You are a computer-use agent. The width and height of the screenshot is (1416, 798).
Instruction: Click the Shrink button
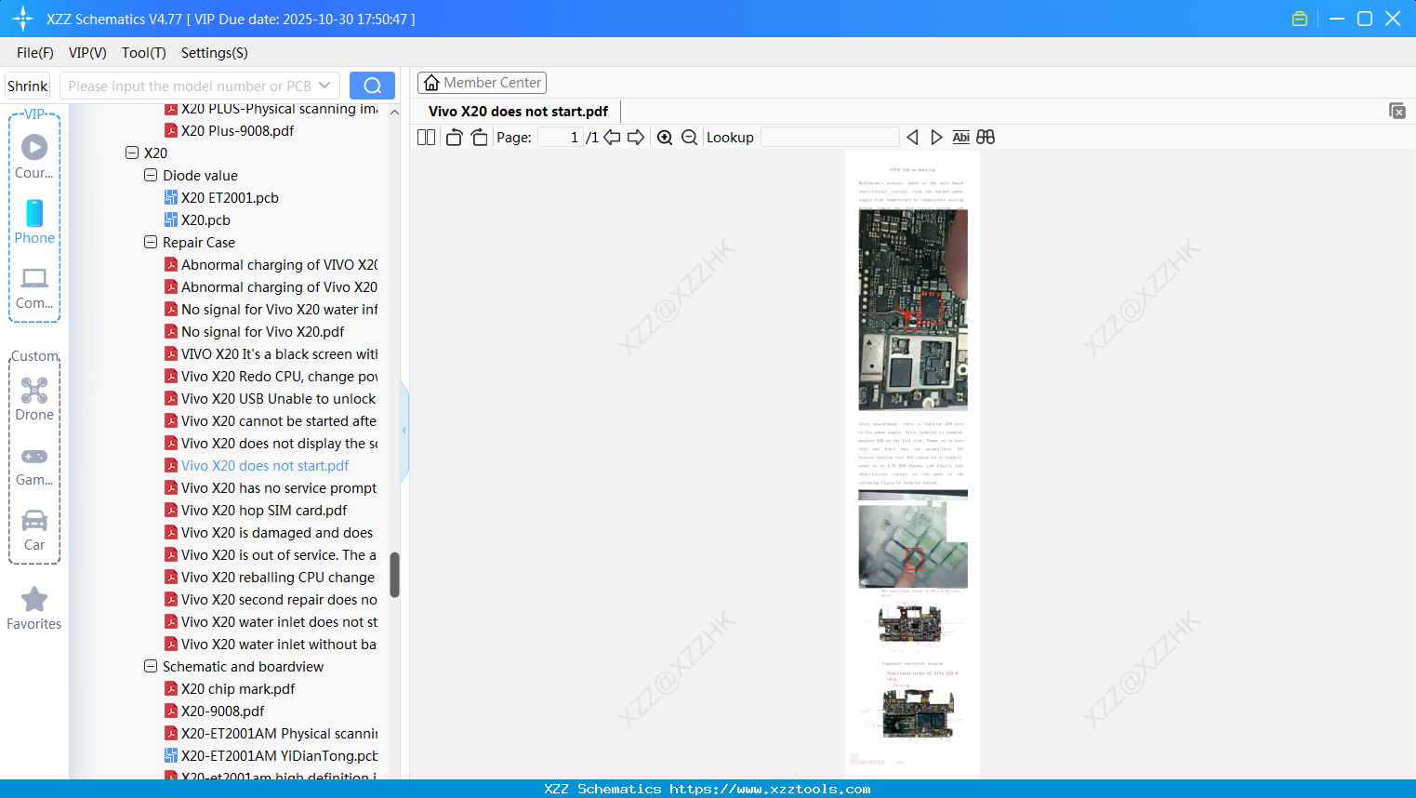(x=28, y=86)
